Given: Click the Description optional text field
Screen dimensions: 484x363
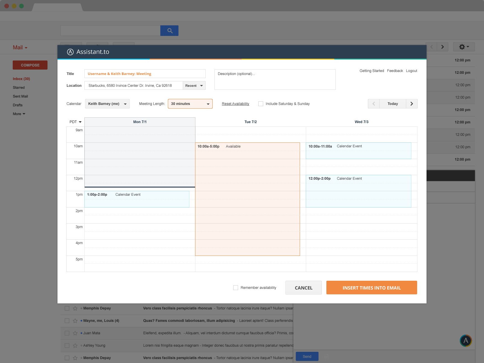Looking at the screenshot, I should [275, 80].
